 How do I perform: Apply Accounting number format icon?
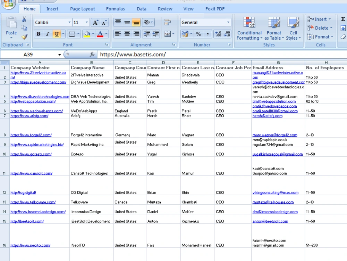(x=185, y=34)
